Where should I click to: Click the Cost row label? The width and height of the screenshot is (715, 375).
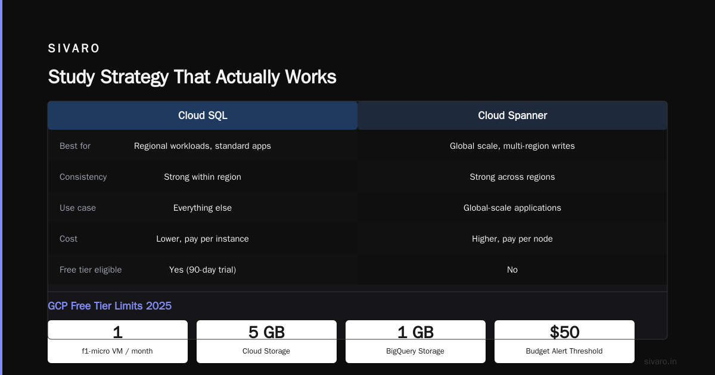(x=69, y=239)
